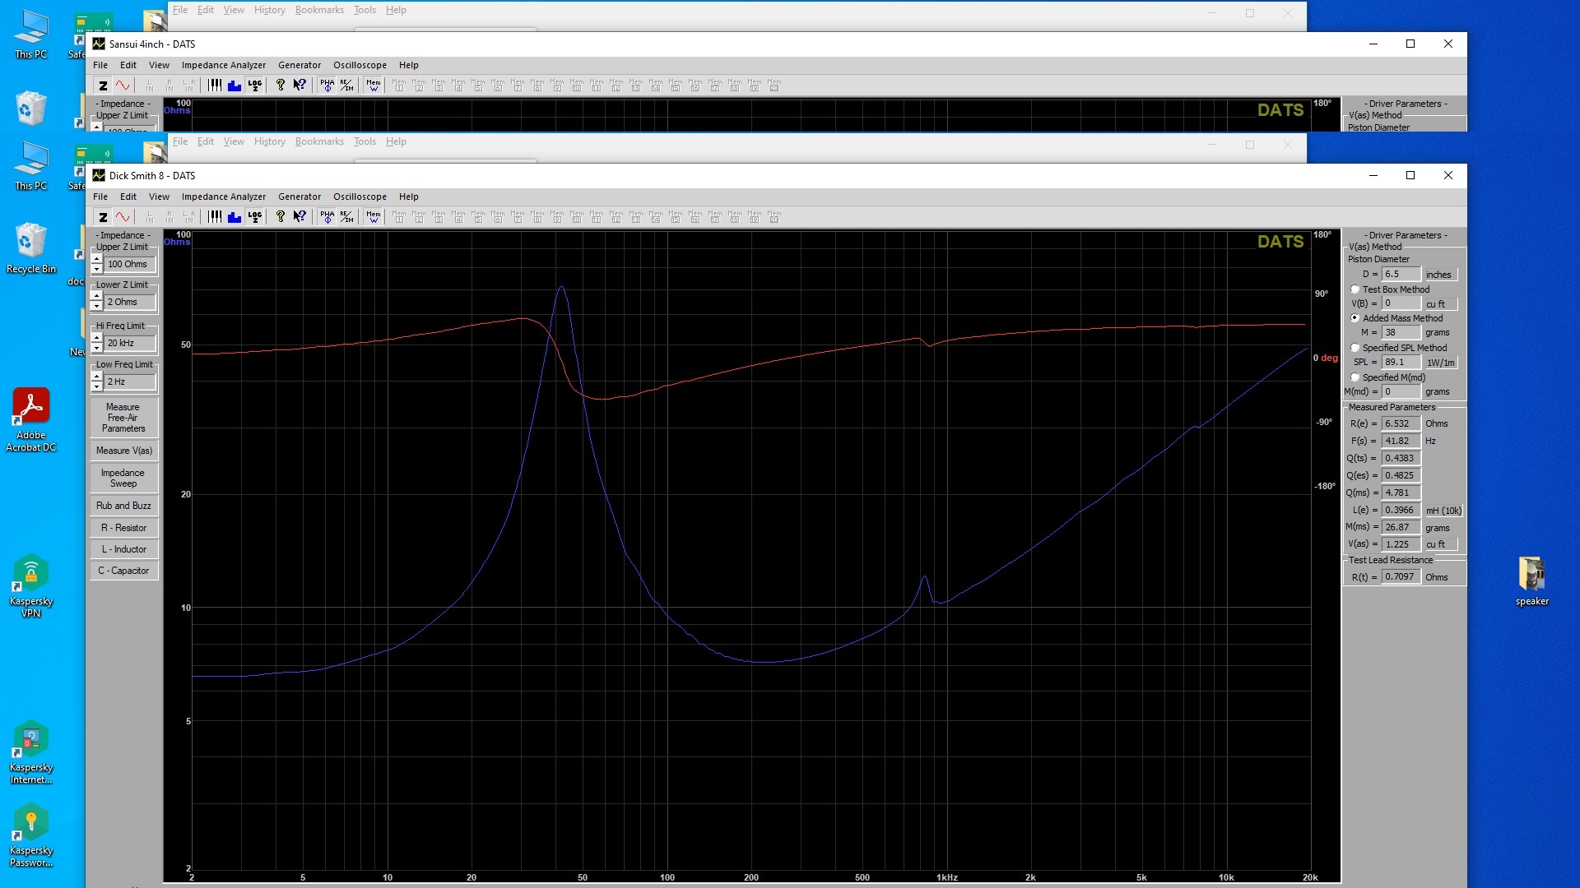This screenshot has width=1580, height=888.
Task: Click the Mem W icon in Sansui 4inch window toolbar
Action: pyautogui.click(x=374, y=86)
